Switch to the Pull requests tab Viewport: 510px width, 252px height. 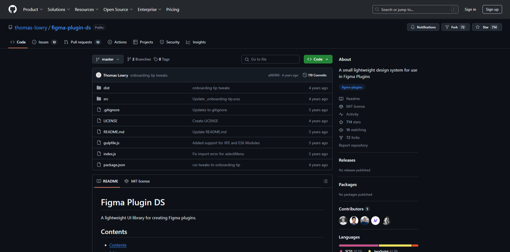tap(82, 42)
